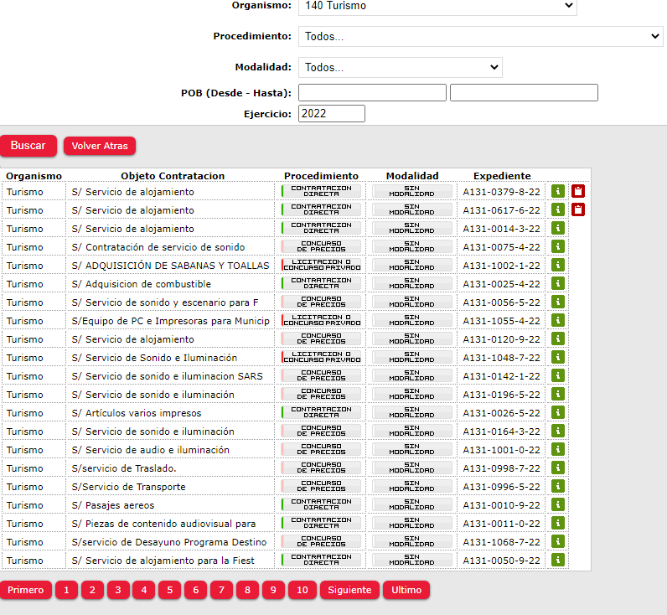
Task: Open info icon for expediente A131-0011-0-22
Action: tap(558, 523)
